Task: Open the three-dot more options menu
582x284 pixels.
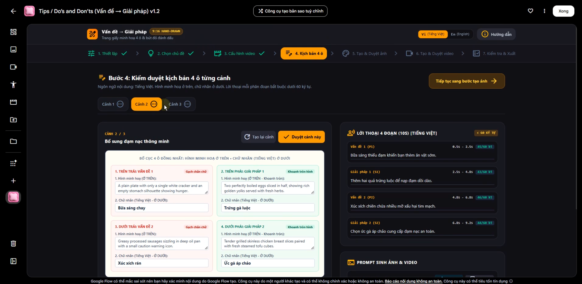Action: [x=544, y=11]
